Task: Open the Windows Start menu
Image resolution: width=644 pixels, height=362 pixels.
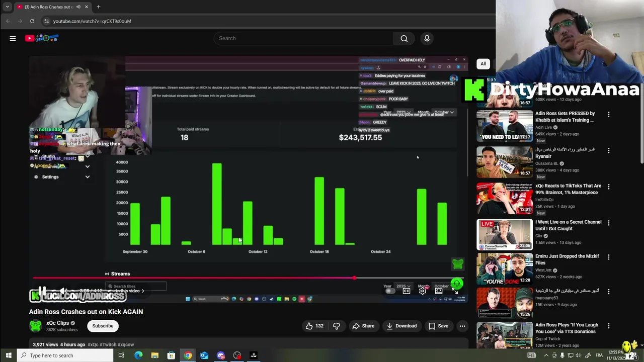Action: pos(8,355)
